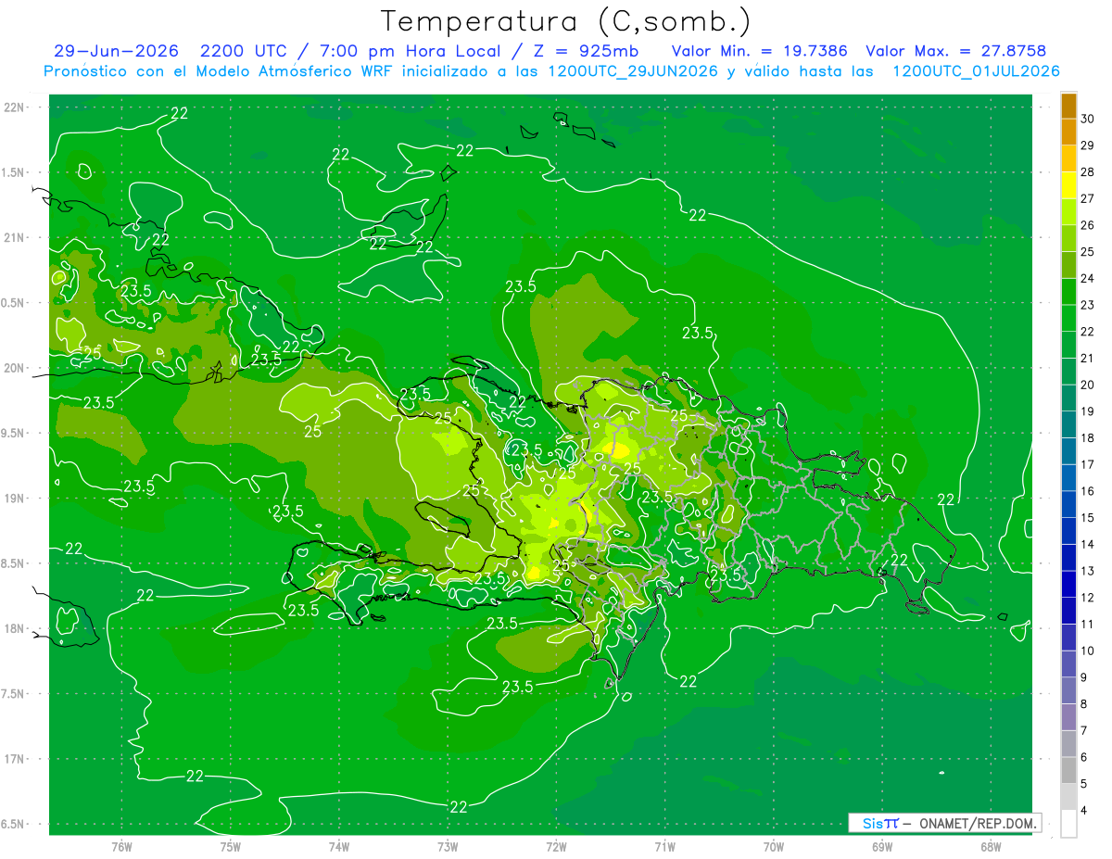Click the 74W longitude axis label
The height and width of the screenshot is (859, 1112).
click(339, 847)
